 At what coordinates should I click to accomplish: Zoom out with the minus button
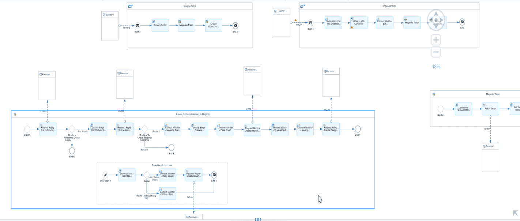(436, 52)
